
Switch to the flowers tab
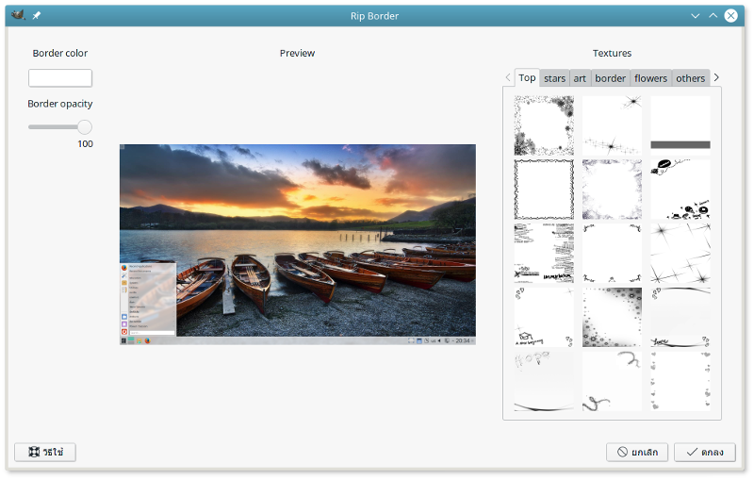coord(650,78)
